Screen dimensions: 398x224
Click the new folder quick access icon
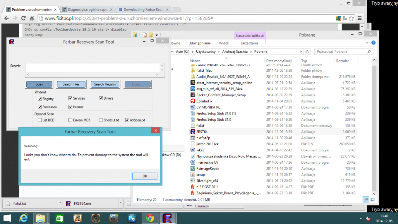(151, 35)
